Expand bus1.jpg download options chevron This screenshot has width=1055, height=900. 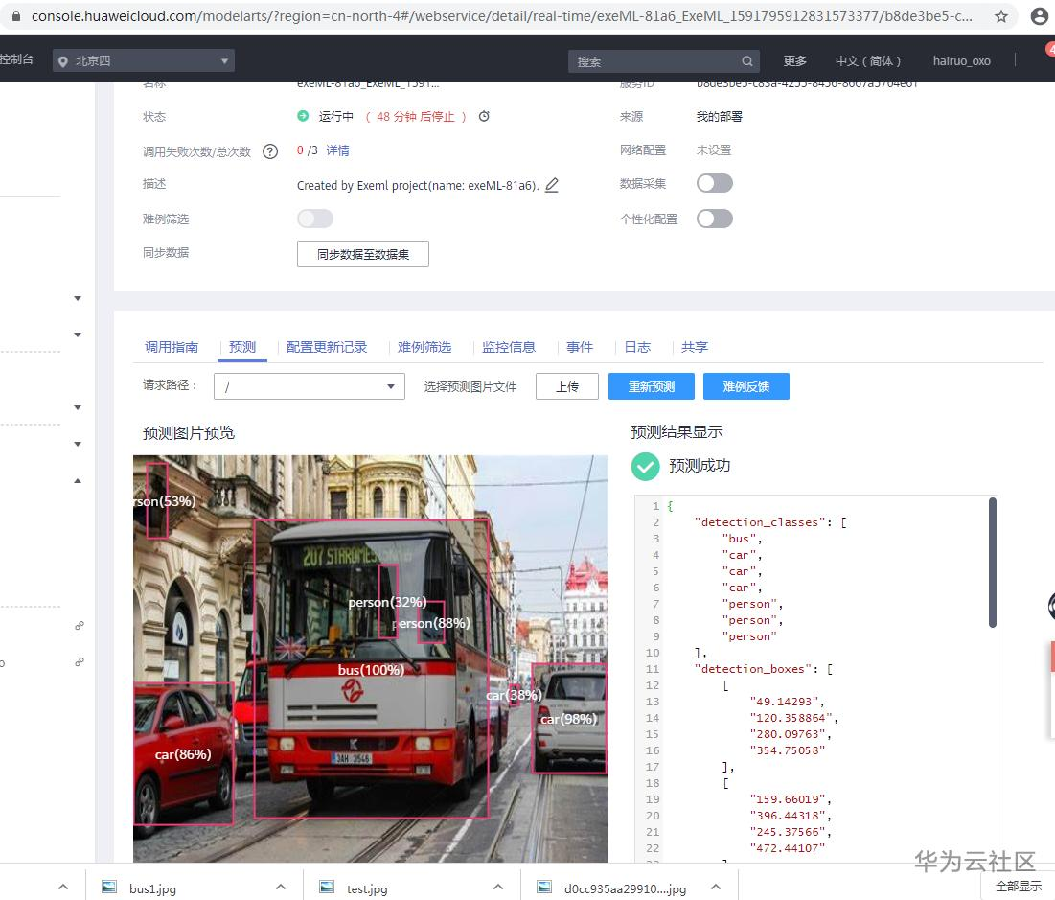click(281, 888)
